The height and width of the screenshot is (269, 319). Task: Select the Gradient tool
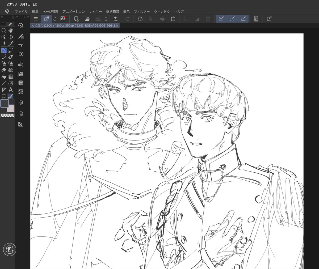10,76
